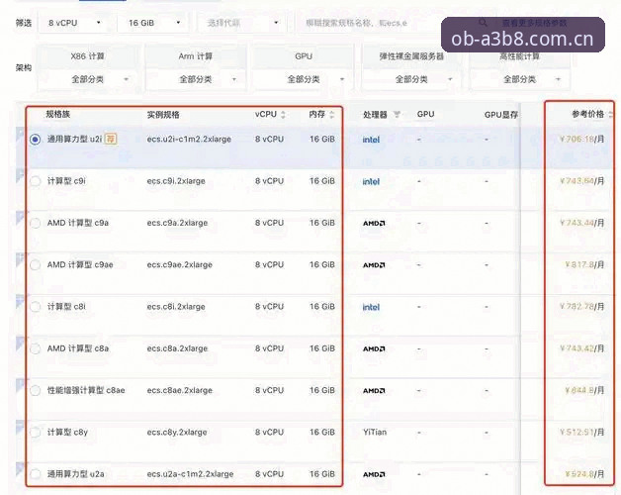The height and width of the screenshot is (495, 621).
Task: Click ecs.c8i.2xlarge instance spec
Action: [176, 307]
